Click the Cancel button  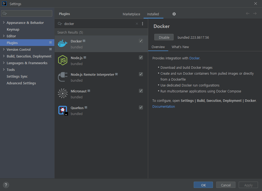(x=226, y=185)
